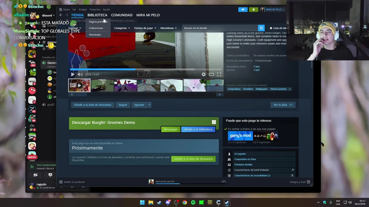This screenshot has height=207, width=369.
Task: Open the Miscelánea dropdown
Action: click(x=169, y=28)
